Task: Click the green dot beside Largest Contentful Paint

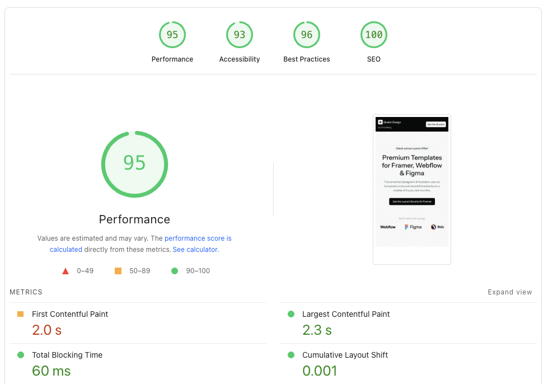Action: click(291, 314)
